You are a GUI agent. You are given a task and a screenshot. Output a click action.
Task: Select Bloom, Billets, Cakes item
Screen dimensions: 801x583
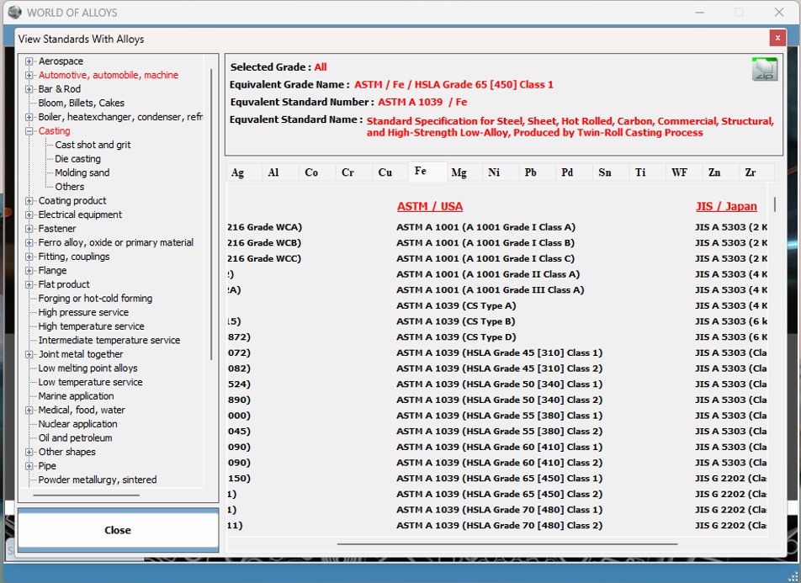tap(82, 103)
